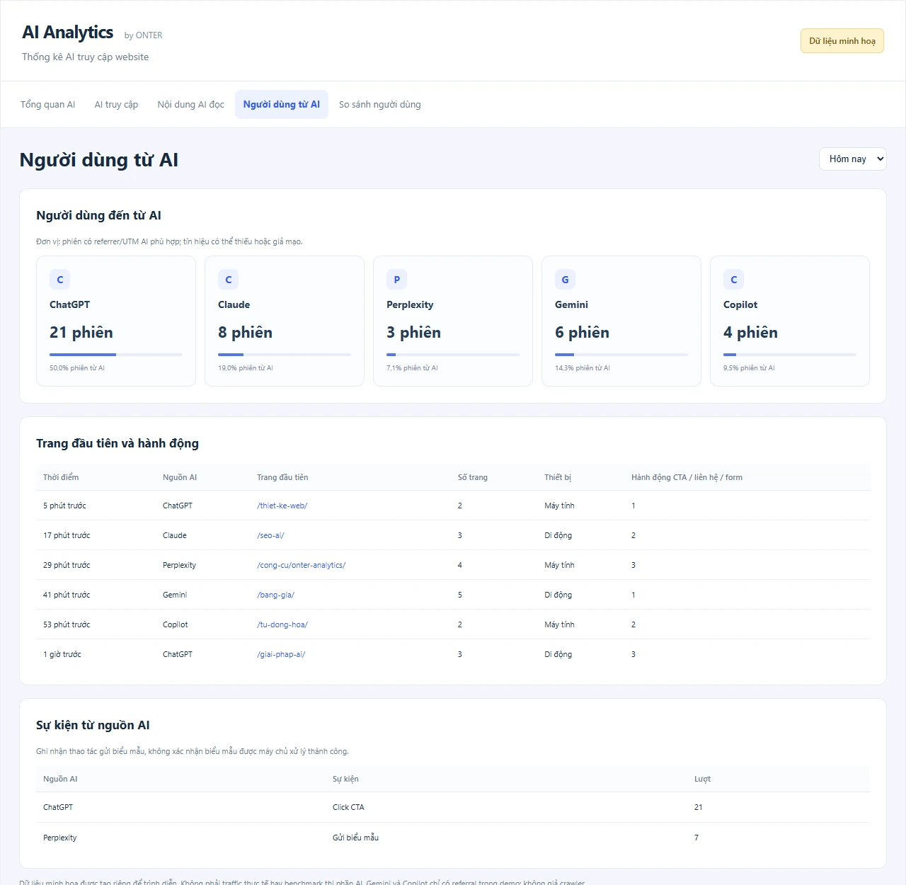
Task: Click the Lượt column header
Action: (x=702, y=779)
